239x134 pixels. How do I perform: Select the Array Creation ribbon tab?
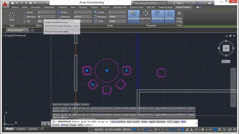[x=183, y=7]
